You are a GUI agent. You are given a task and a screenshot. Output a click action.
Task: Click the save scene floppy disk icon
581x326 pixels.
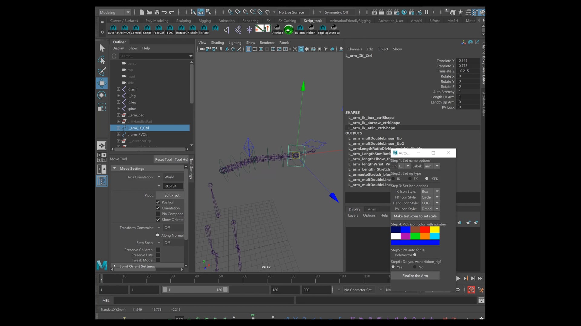[x=157, y=12]
